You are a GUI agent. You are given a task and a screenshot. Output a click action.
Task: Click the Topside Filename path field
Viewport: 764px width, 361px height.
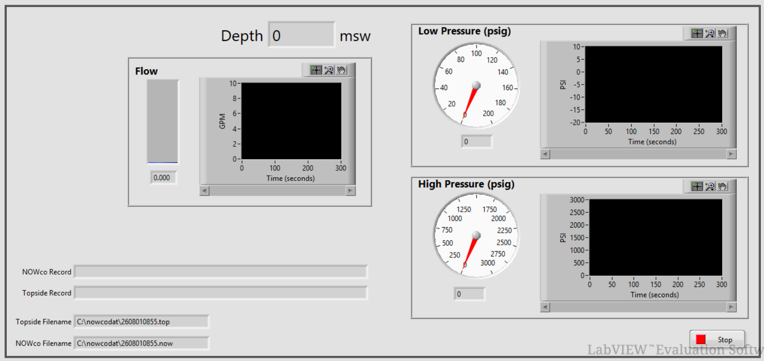pyautogui.click(x=141, y=322)
